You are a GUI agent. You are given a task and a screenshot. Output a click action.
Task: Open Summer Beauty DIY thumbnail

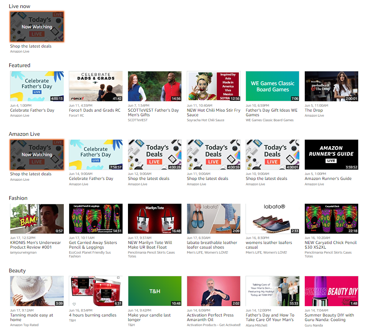coord(331,291)
